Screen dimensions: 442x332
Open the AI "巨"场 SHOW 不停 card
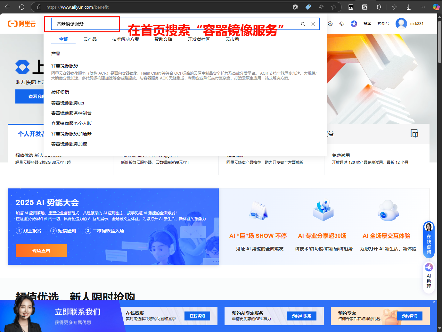coord(258,226)
